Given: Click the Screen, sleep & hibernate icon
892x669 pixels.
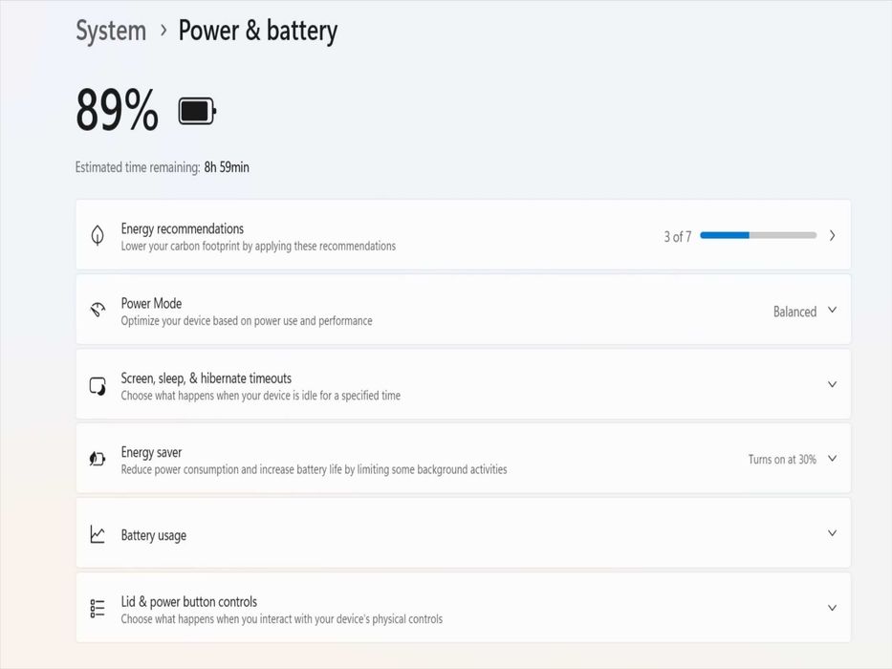Looking at the screenshot, I should pos(98,385).
